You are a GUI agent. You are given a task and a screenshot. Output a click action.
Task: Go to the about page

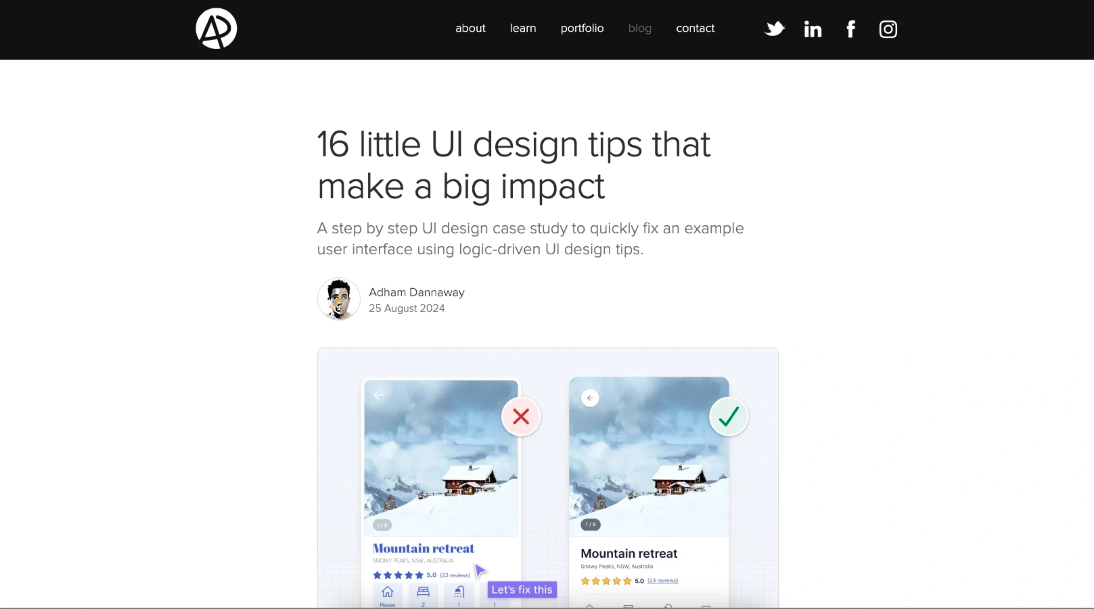(x=470, y=28)
